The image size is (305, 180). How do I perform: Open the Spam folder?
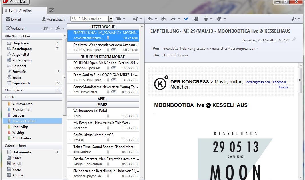tap(32, 77)
